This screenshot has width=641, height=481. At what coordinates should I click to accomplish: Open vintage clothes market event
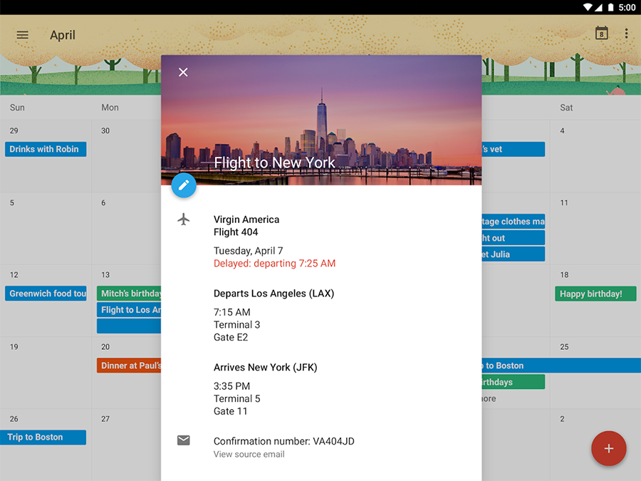[x=513, y=222]
